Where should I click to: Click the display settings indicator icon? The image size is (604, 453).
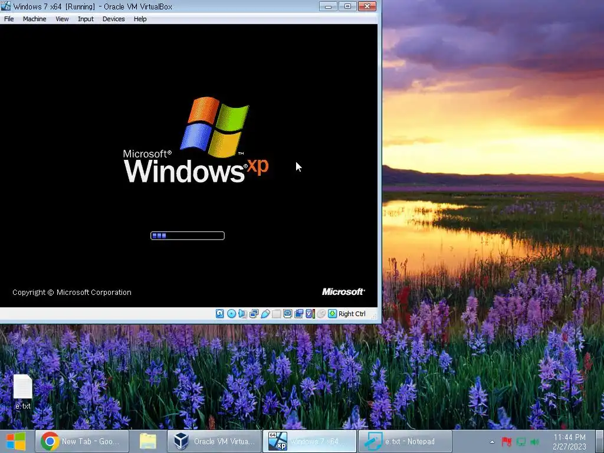pos(287,314)
